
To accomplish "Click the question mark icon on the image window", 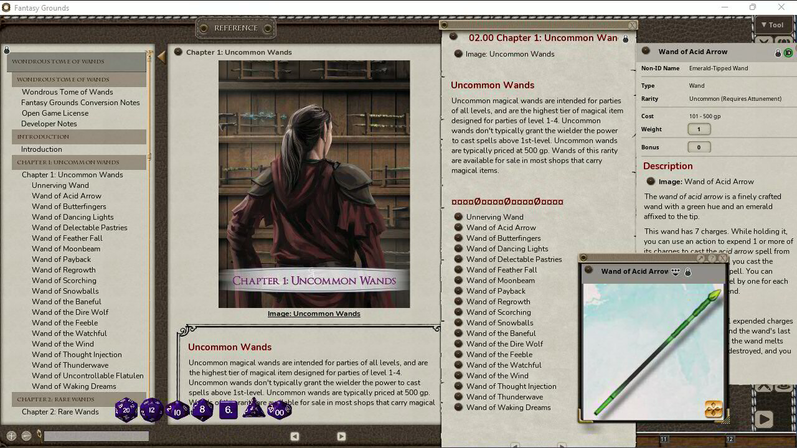I will click(712, 258).
